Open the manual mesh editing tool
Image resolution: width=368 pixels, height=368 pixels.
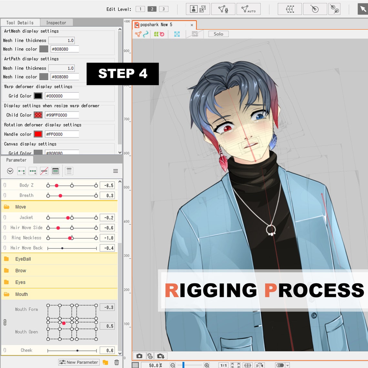pos(223,9)
